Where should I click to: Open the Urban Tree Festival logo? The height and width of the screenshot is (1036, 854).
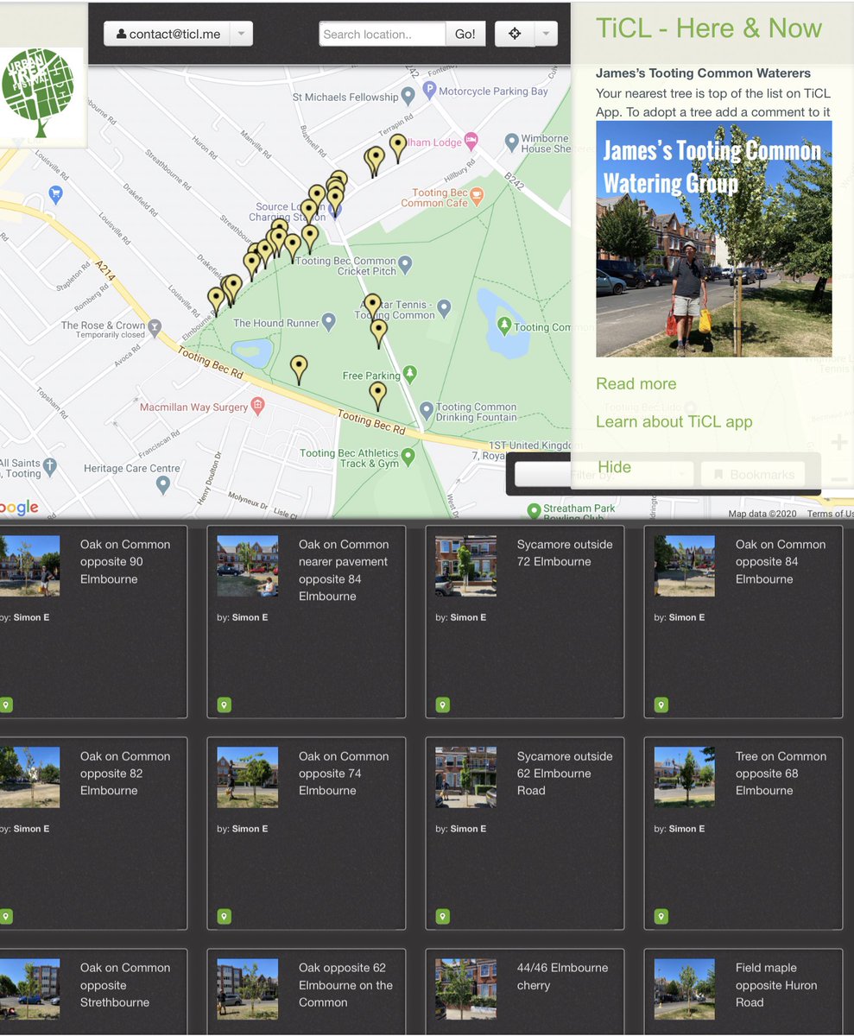[x=38, y=92]
